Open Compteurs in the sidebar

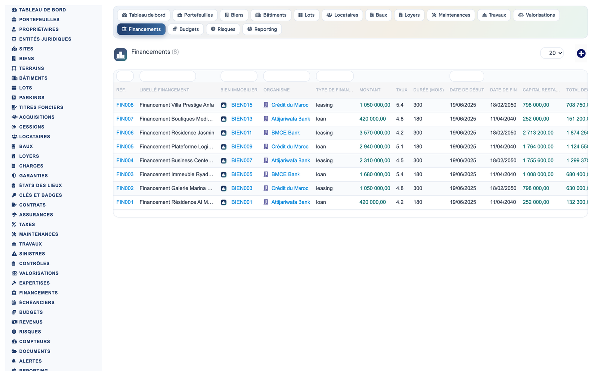pyautogui.click(x=35, y=342)
